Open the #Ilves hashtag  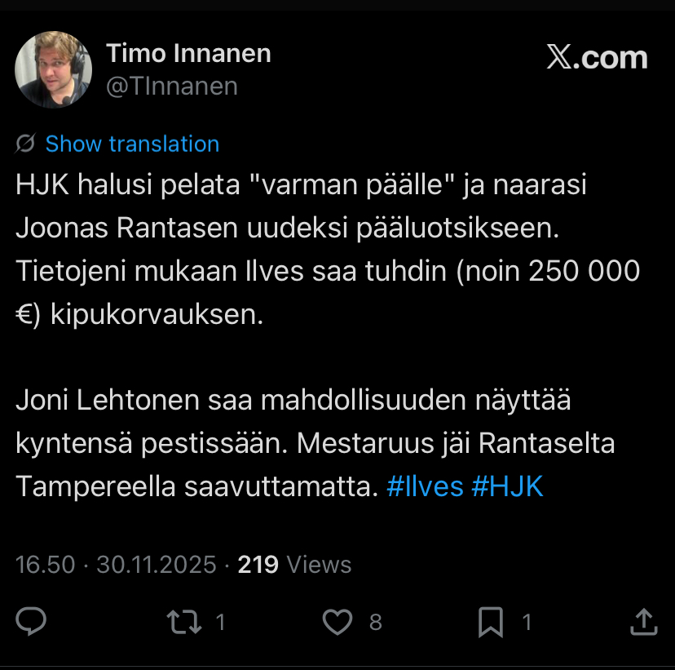point(425,486)
